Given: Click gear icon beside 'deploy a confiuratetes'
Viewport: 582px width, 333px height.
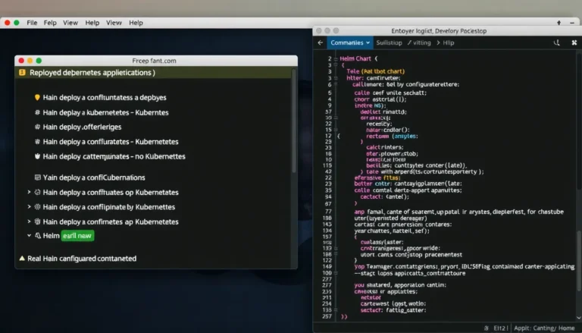Looking at the screenshot, I should [x=37, y=142].
